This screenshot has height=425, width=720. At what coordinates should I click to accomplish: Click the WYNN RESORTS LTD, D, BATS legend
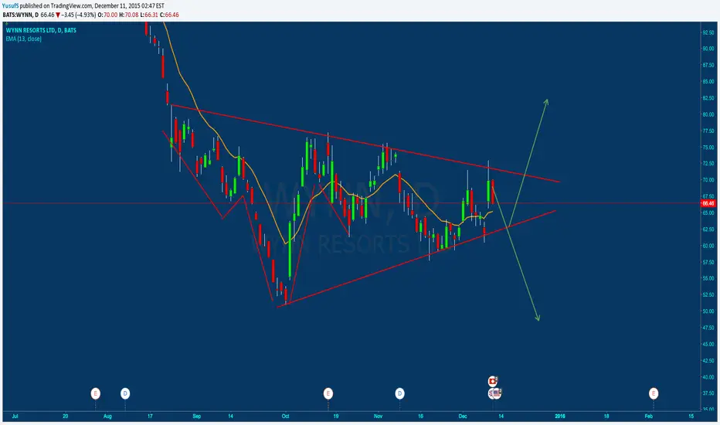pyautogui.click(x=41, y=30)
